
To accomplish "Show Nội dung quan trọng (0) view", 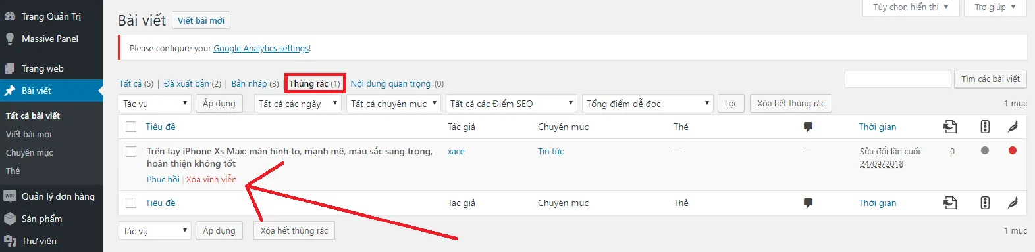I will click(x=397, y=83).
